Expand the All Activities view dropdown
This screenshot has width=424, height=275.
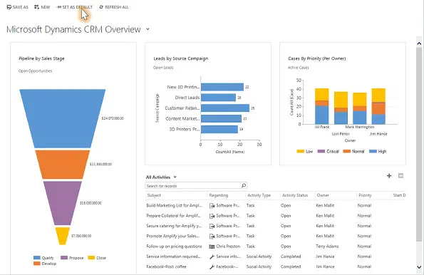(175, 177)
